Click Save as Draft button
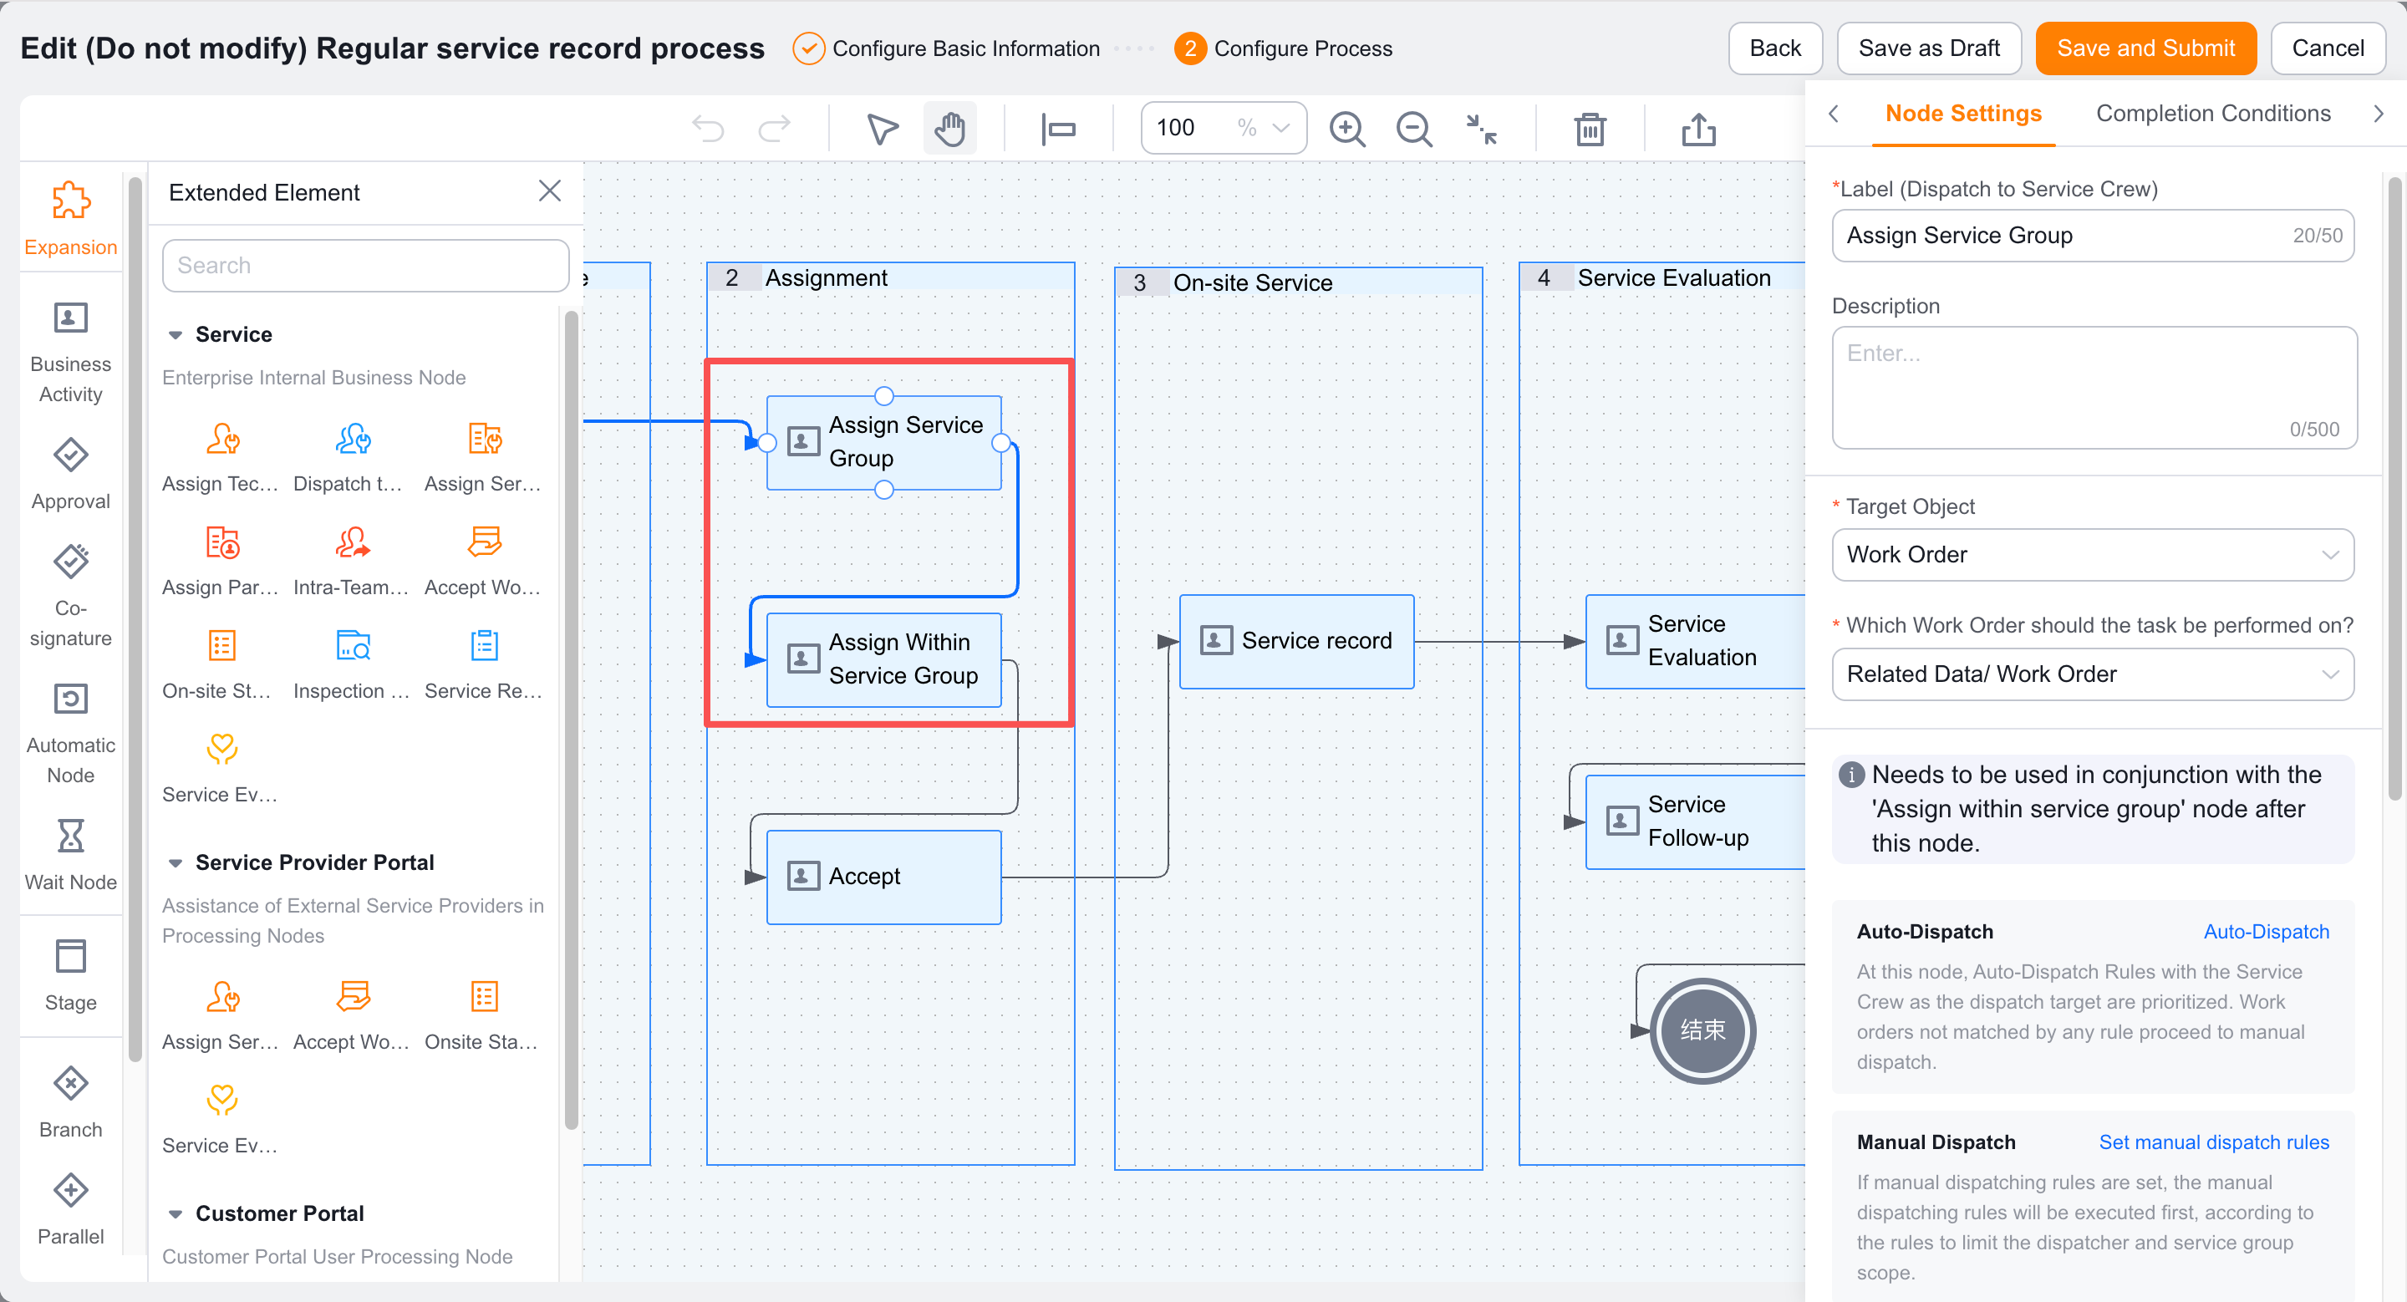The image size is (2407, 1302). point(1929,48)
